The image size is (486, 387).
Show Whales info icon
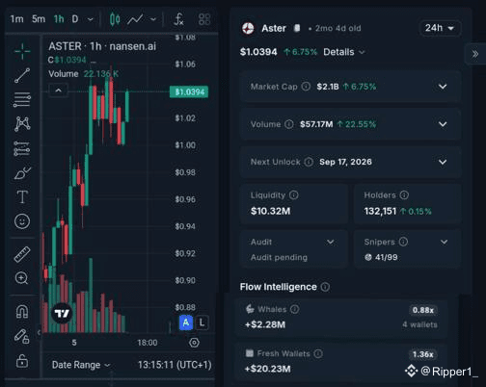[x=294, y=309]
